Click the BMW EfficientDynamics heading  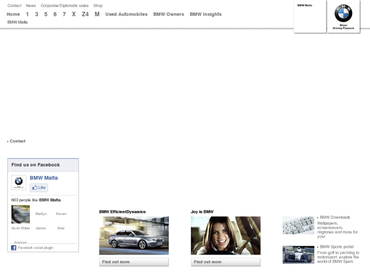point(122,212)
